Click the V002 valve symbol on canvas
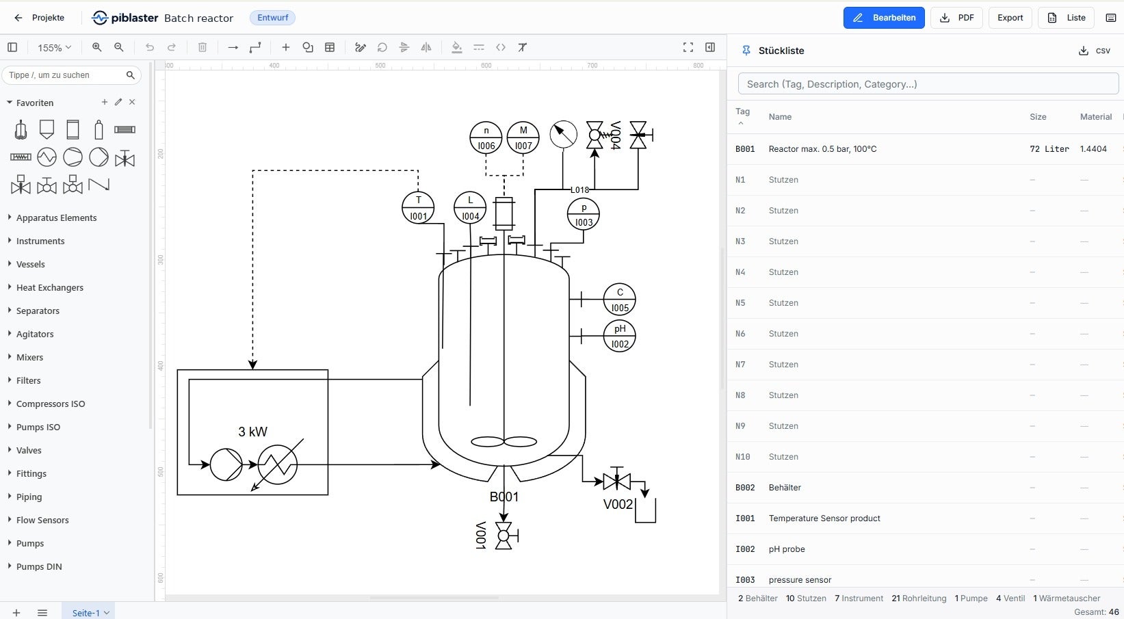The image size is (1124, 619). point(617,481)
